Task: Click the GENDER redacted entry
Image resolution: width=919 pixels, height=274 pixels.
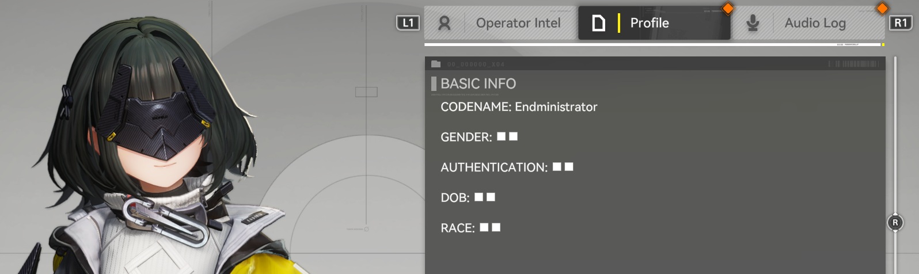Action: (x=479, y=137)
